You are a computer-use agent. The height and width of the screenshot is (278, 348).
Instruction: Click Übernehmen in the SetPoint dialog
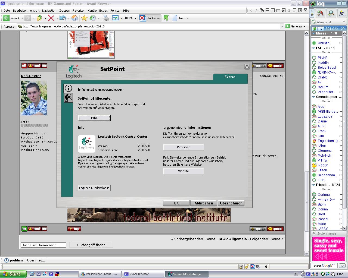pos(231,203)
